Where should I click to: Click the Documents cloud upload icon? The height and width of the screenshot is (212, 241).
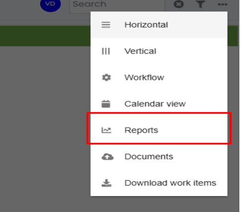[x=108, y=156]
